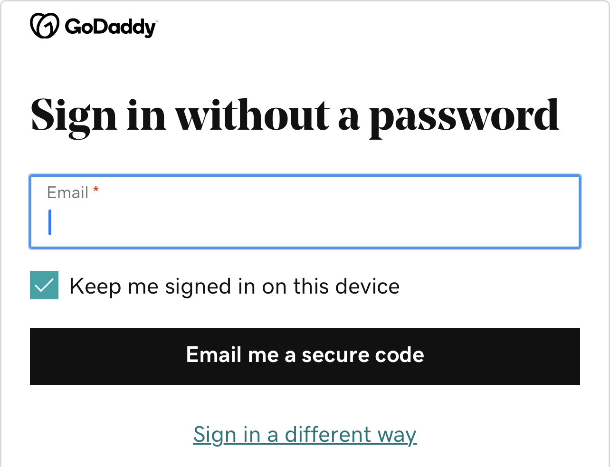The height and width of the screenshot is (467, 610).
Task: Click the checkmark icon in the teal box
Action: (44, 285)
